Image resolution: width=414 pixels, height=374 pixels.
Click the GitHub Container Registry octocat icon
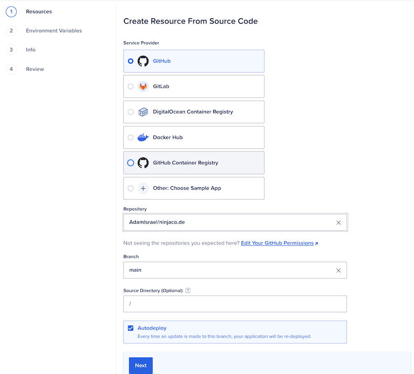coord(143,163)
